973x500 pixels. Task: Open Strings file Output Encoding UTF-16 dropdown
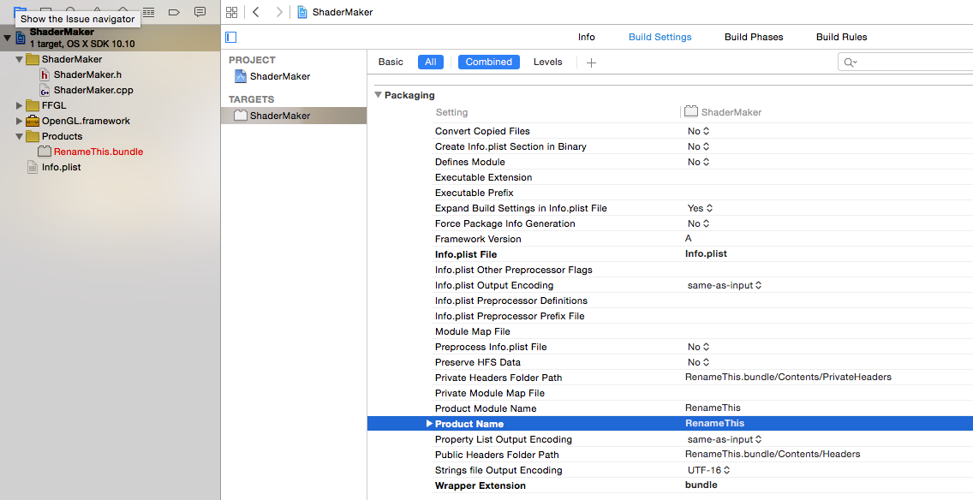coord(709,470)
